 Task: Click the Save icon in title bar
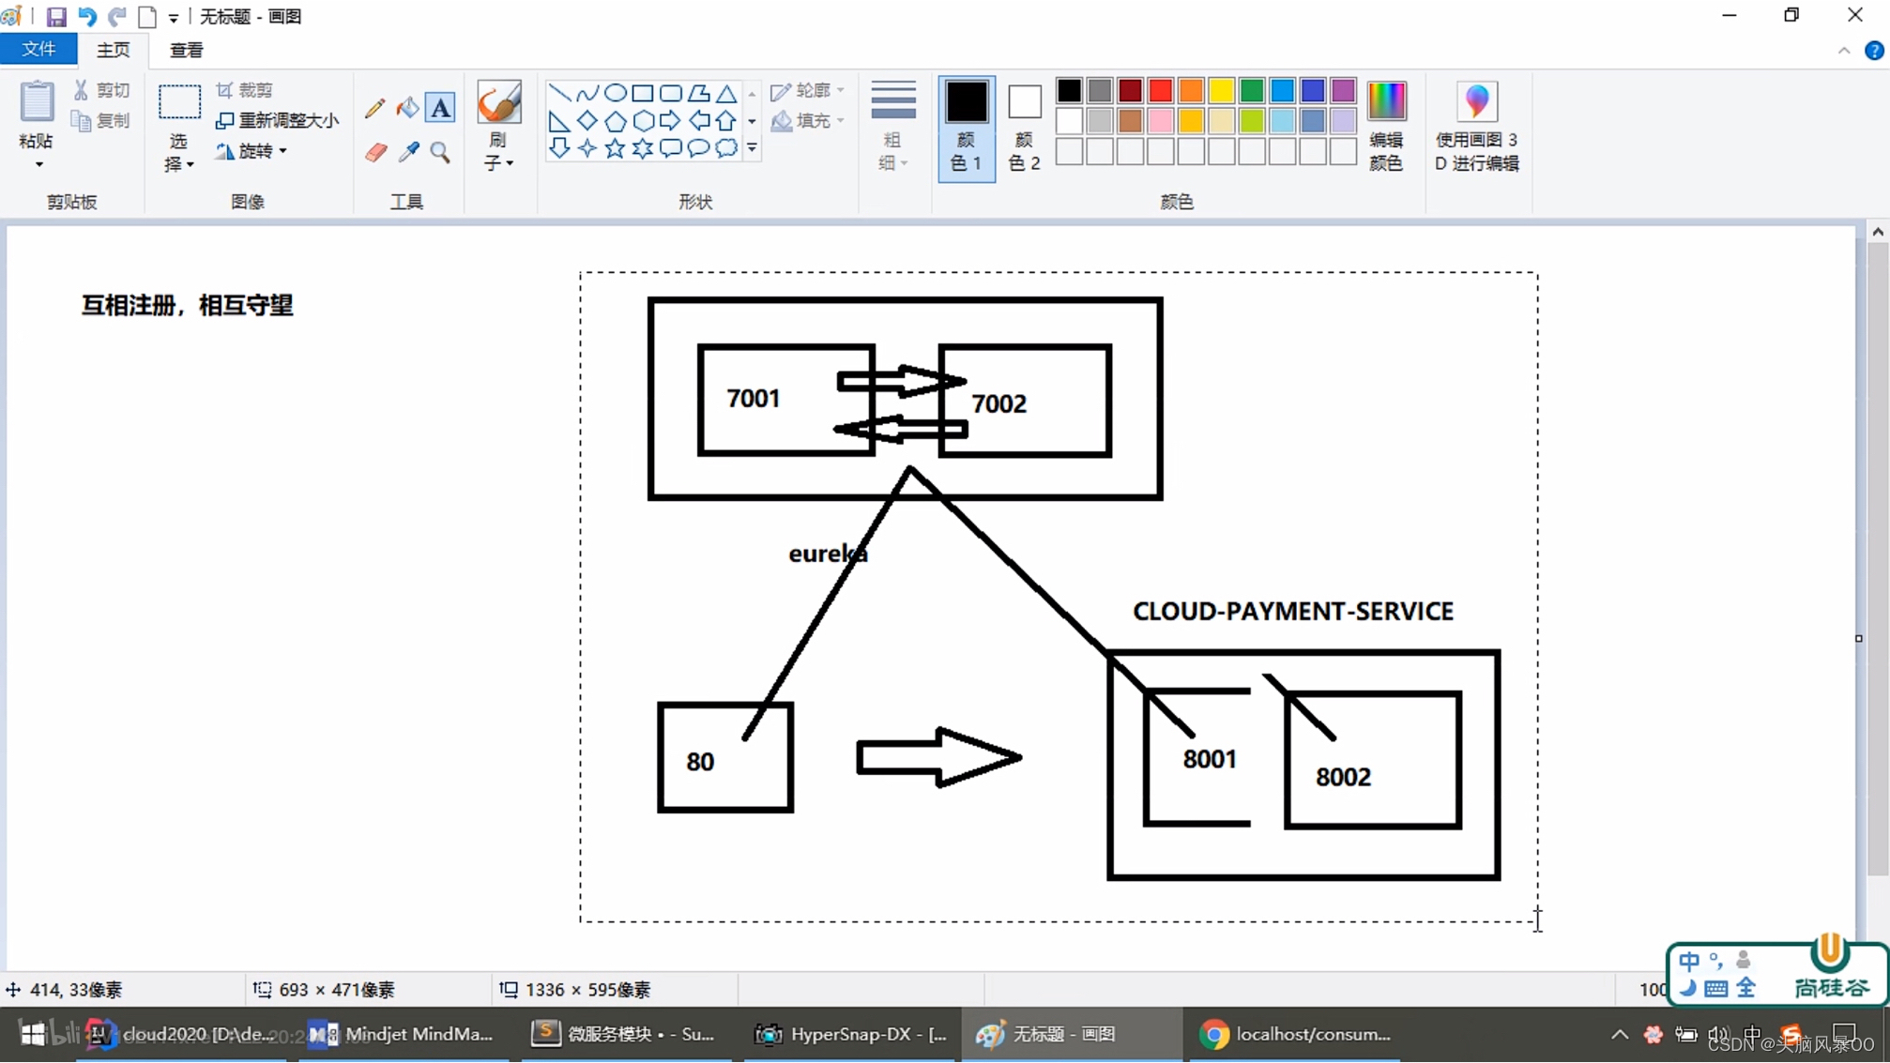(56, 17)
